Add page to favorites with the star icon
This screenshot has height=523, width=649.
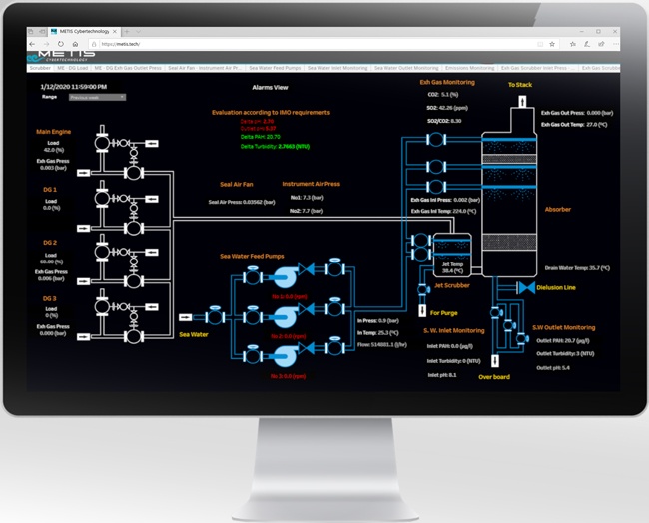pyautogui.click(x=552, y=44)
